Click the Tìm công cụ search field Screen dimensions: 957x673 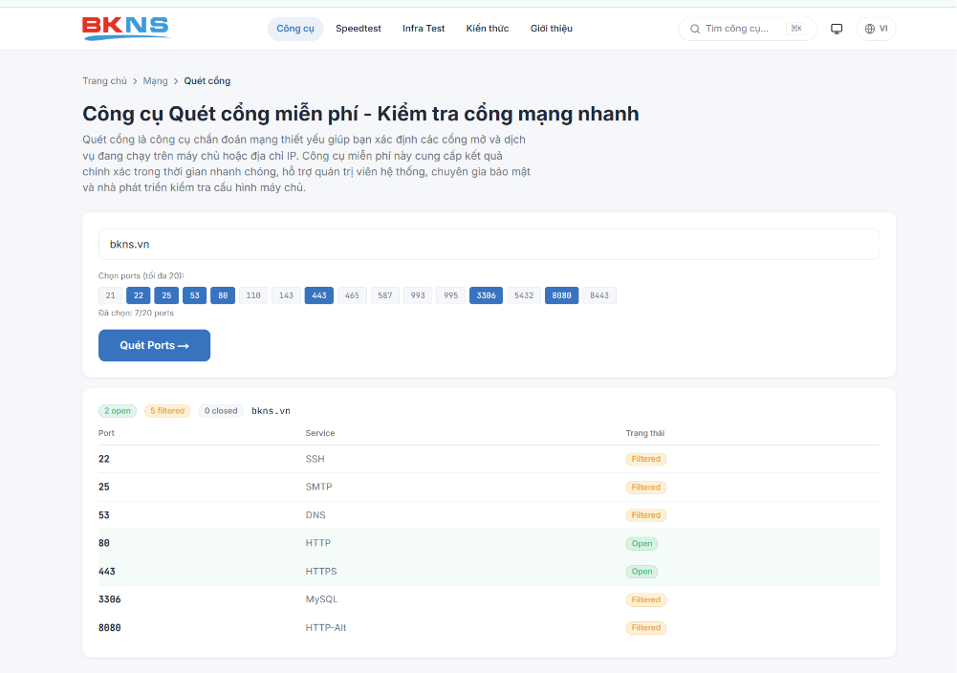(748, 29)
